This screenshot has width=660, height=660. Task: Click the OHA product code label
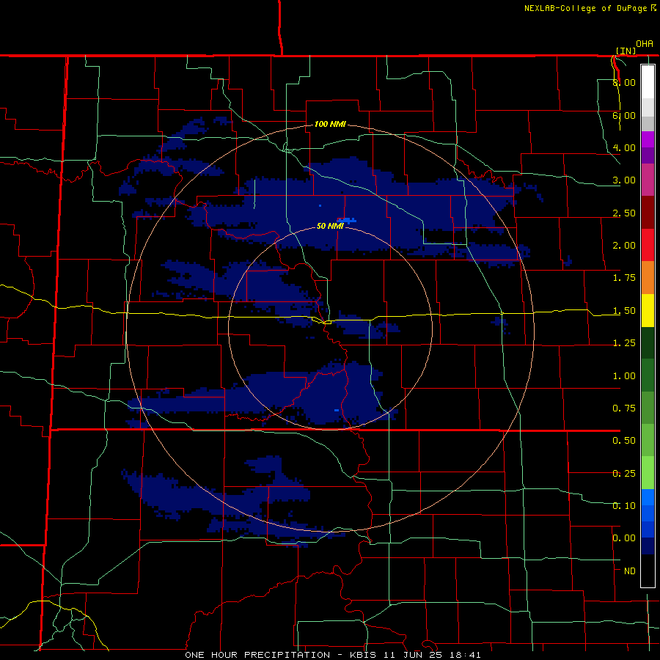[x=645, y=44]
